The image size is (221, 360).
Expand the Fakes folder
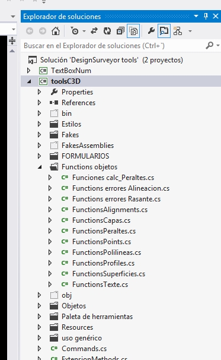39,134
